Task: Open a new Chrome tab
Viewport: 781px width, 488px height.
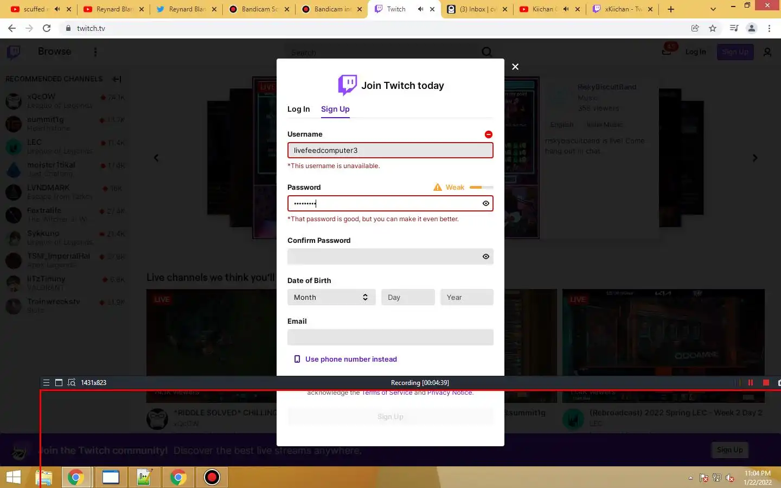Action: point(671,9)
